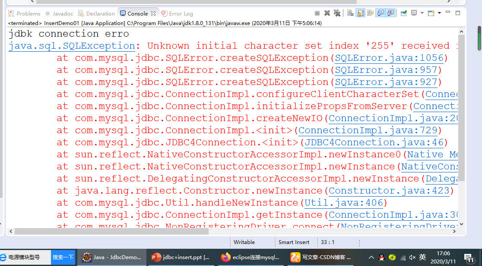Image resolution: width=482 pixels, height=266 pixels.
Task: Click the initializePropsFromServer stack line
Action: (257, 106)
